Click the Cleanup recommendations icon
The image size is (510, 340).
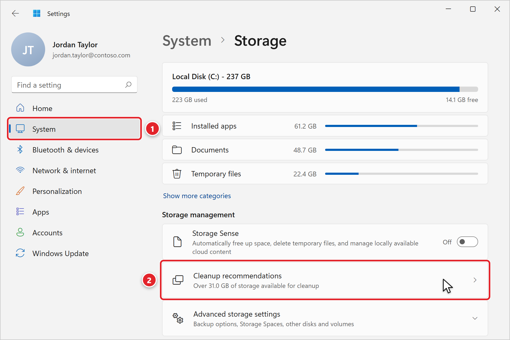[x=178, y=280]
